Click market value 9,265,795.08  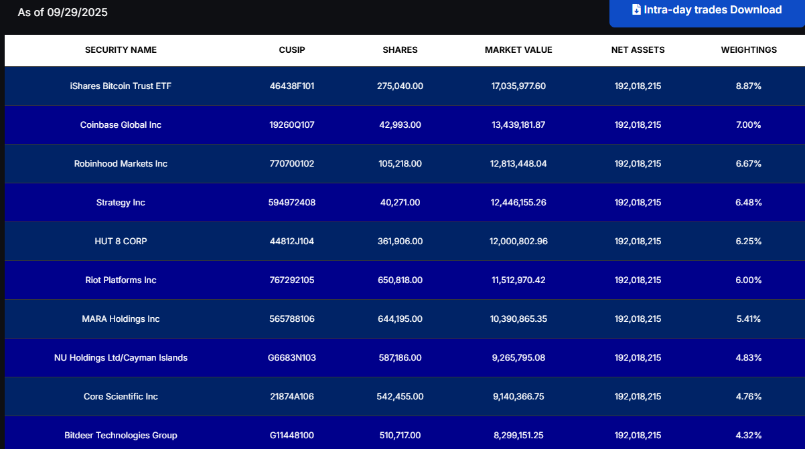[x=518, y=358]
